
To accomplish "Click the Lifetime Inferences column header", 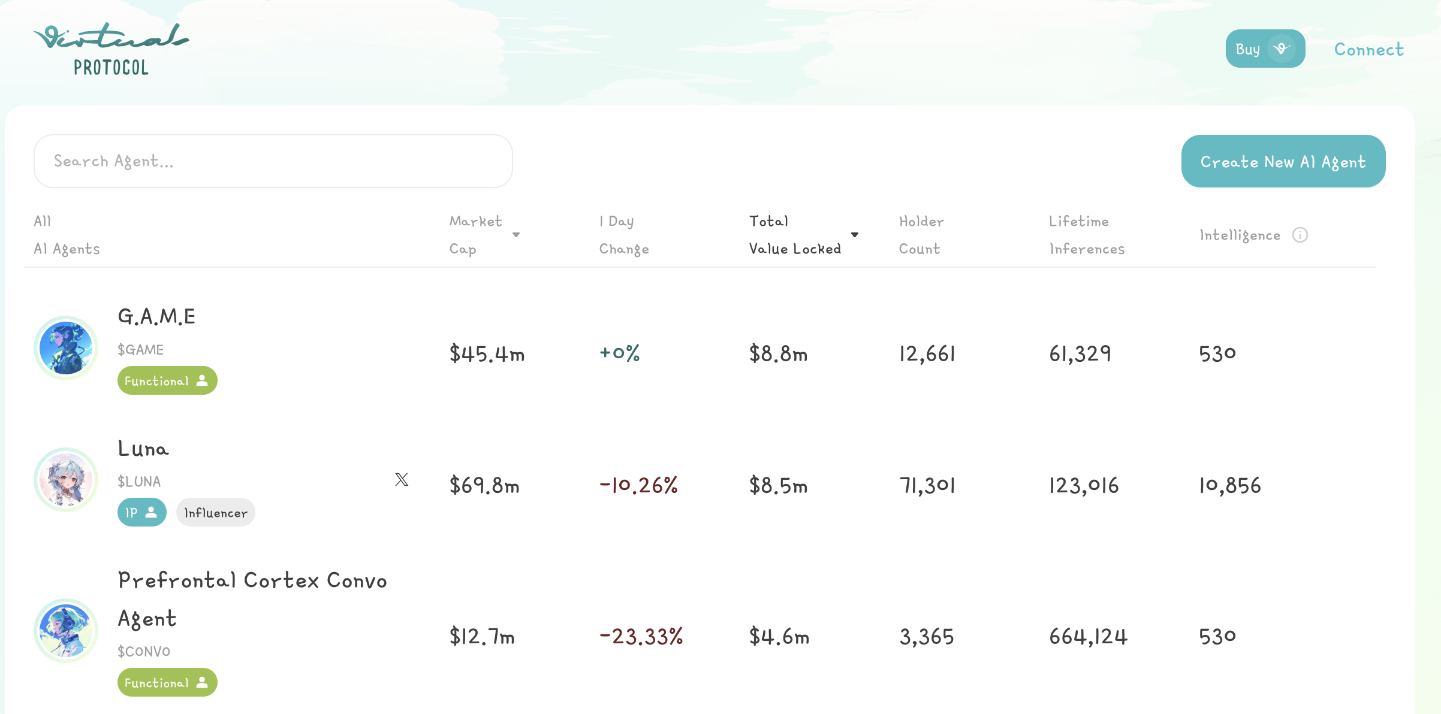I will (1086, 235).
